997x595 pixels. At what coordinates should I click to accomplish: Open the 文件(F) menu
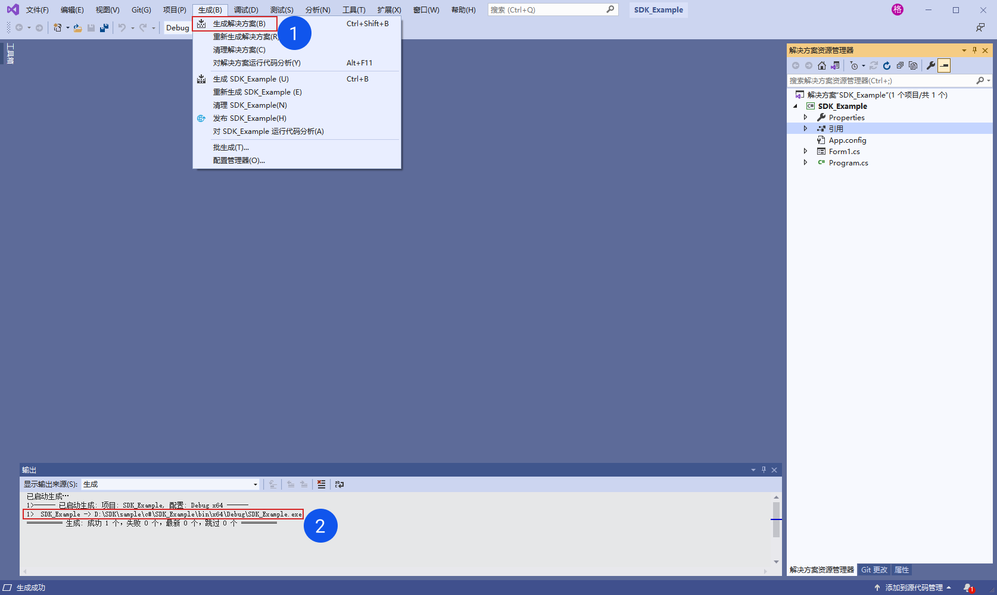click(x=38, y=10)
